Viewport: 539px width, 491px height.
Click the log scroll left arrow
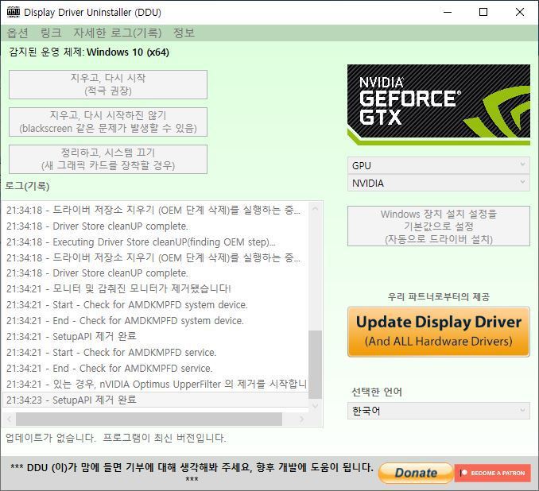pos(9,419)
